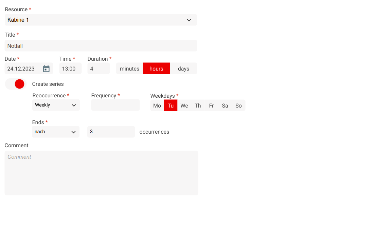375x231 pixels.
Task: Click the occurrences count field
Action: (111, 132)
